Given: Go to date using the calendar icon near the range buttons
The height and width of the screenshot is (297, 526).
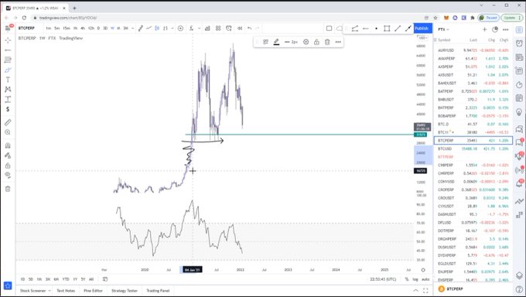Looking at the screenshot, I should coord(105,279).
